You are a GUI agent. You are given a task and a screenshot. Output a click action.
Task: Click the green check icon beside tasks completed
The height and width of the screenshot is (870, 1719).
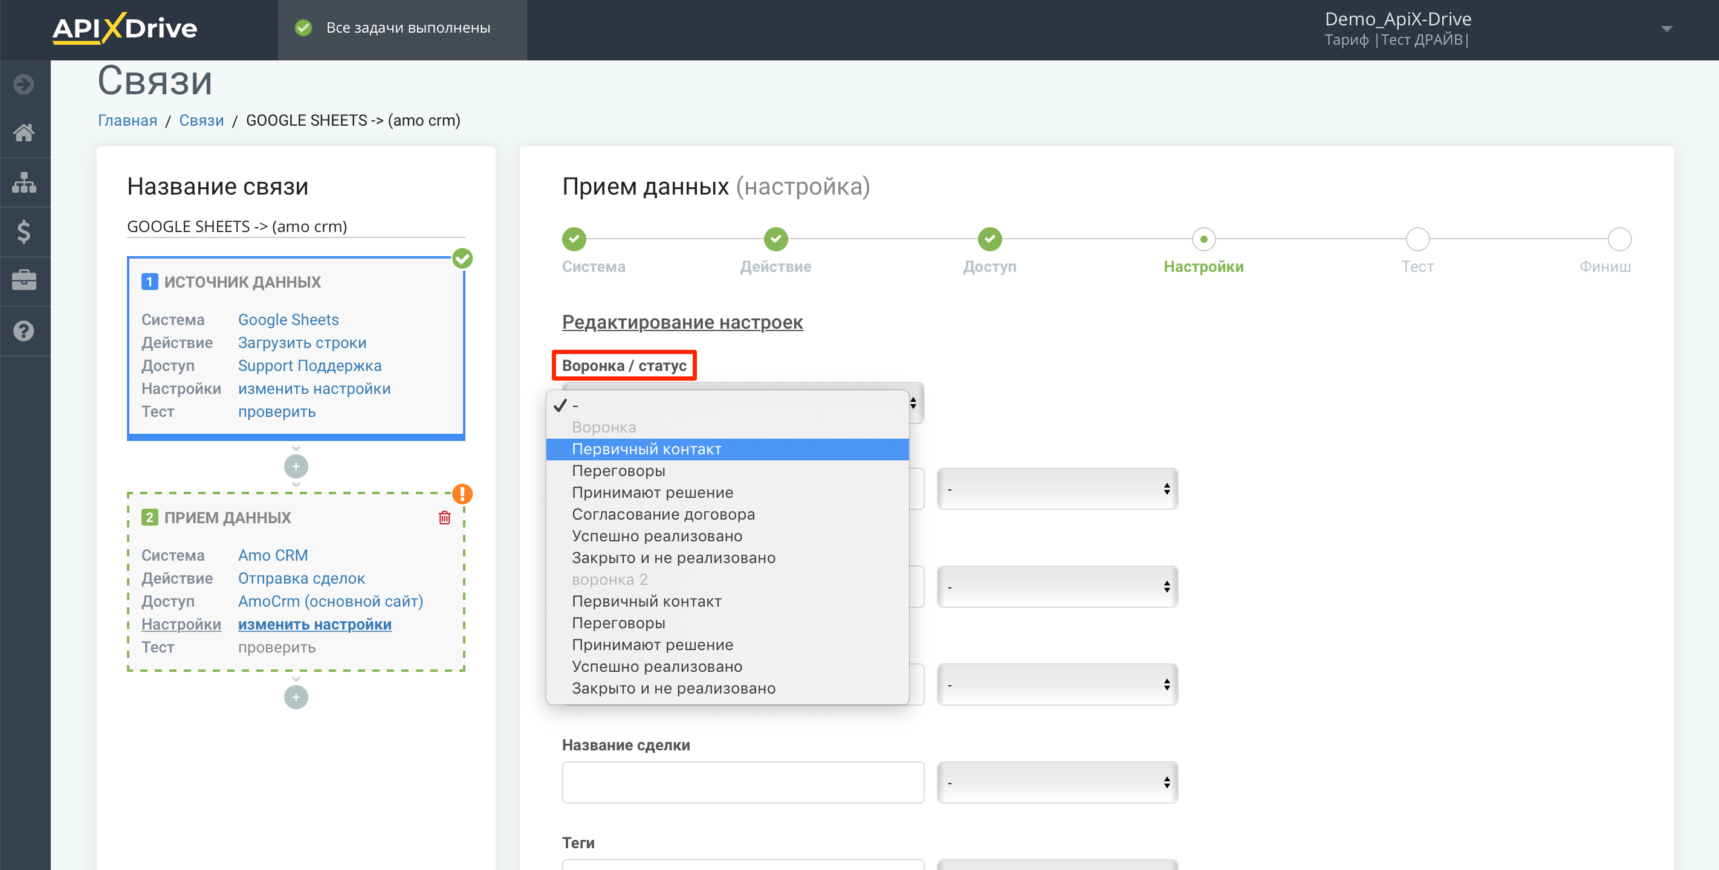tap(303, 27)
